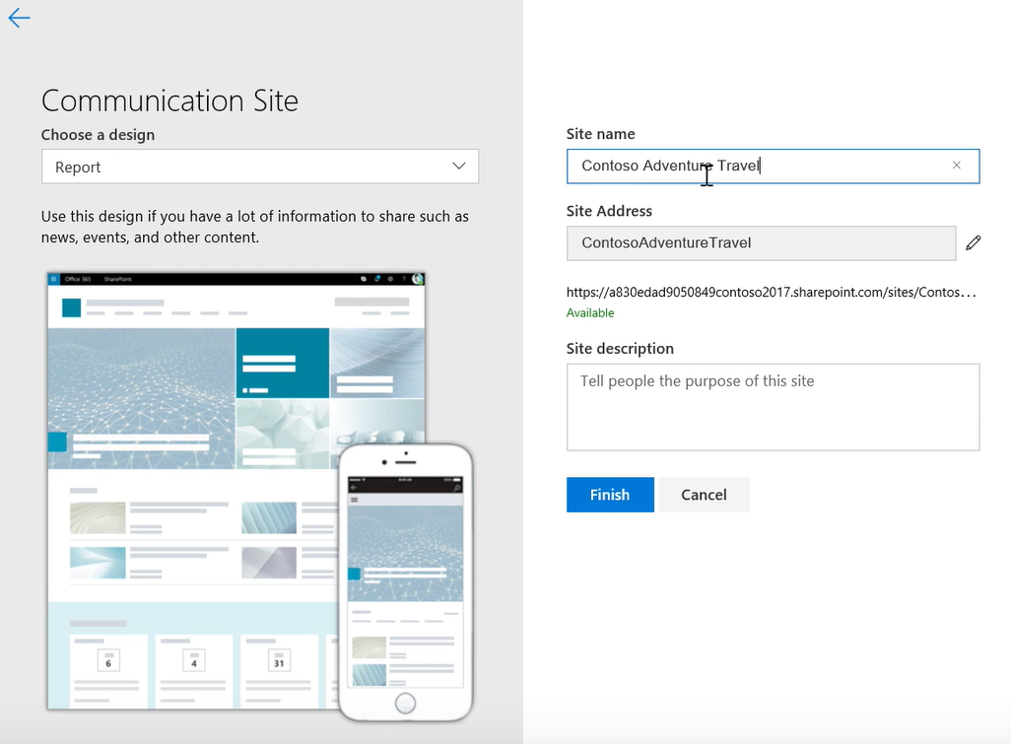The height and width of the screenshot is (744, 1011).
Task: Click the calendar tile showing 31 in the preview
Action: 278,665
